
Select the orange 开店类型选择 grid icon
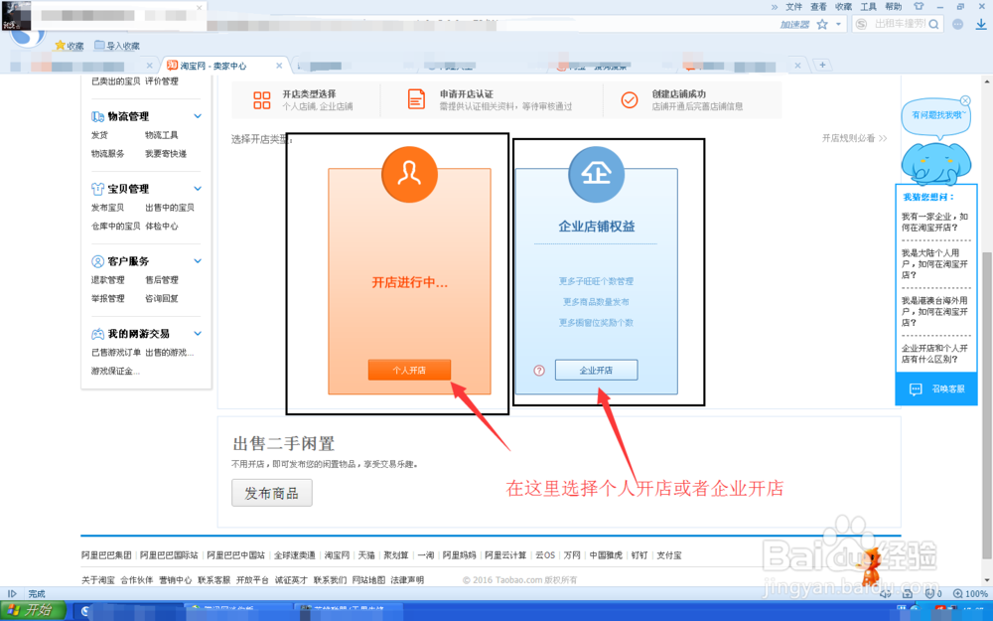click(262, 98)
